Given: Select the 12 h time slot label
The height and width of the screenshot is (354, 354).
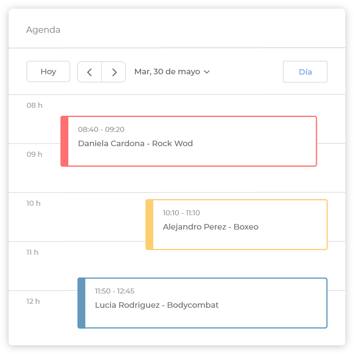Looking at the screenshot, I should [x=33, y=301].
